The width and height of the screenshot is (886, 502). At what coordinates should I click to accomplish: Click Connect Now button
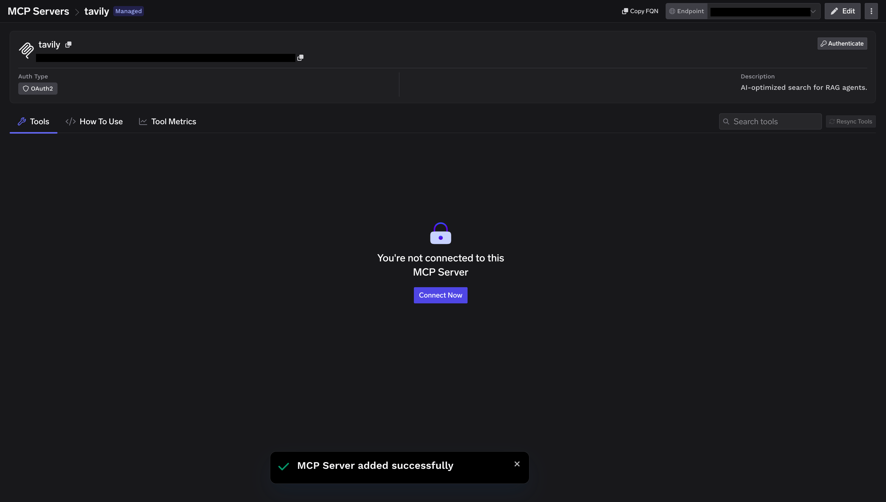(440, 295)
